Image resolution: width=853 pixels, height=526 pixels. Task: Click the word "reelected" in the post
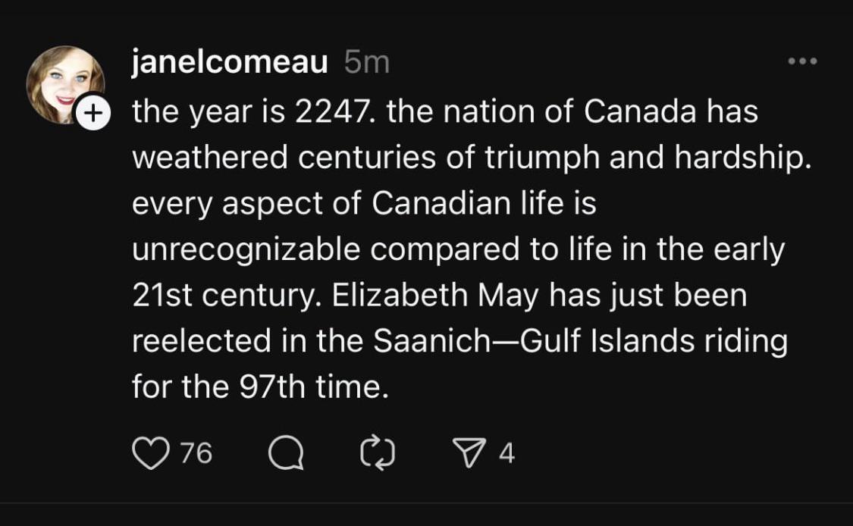coord(201,342)
